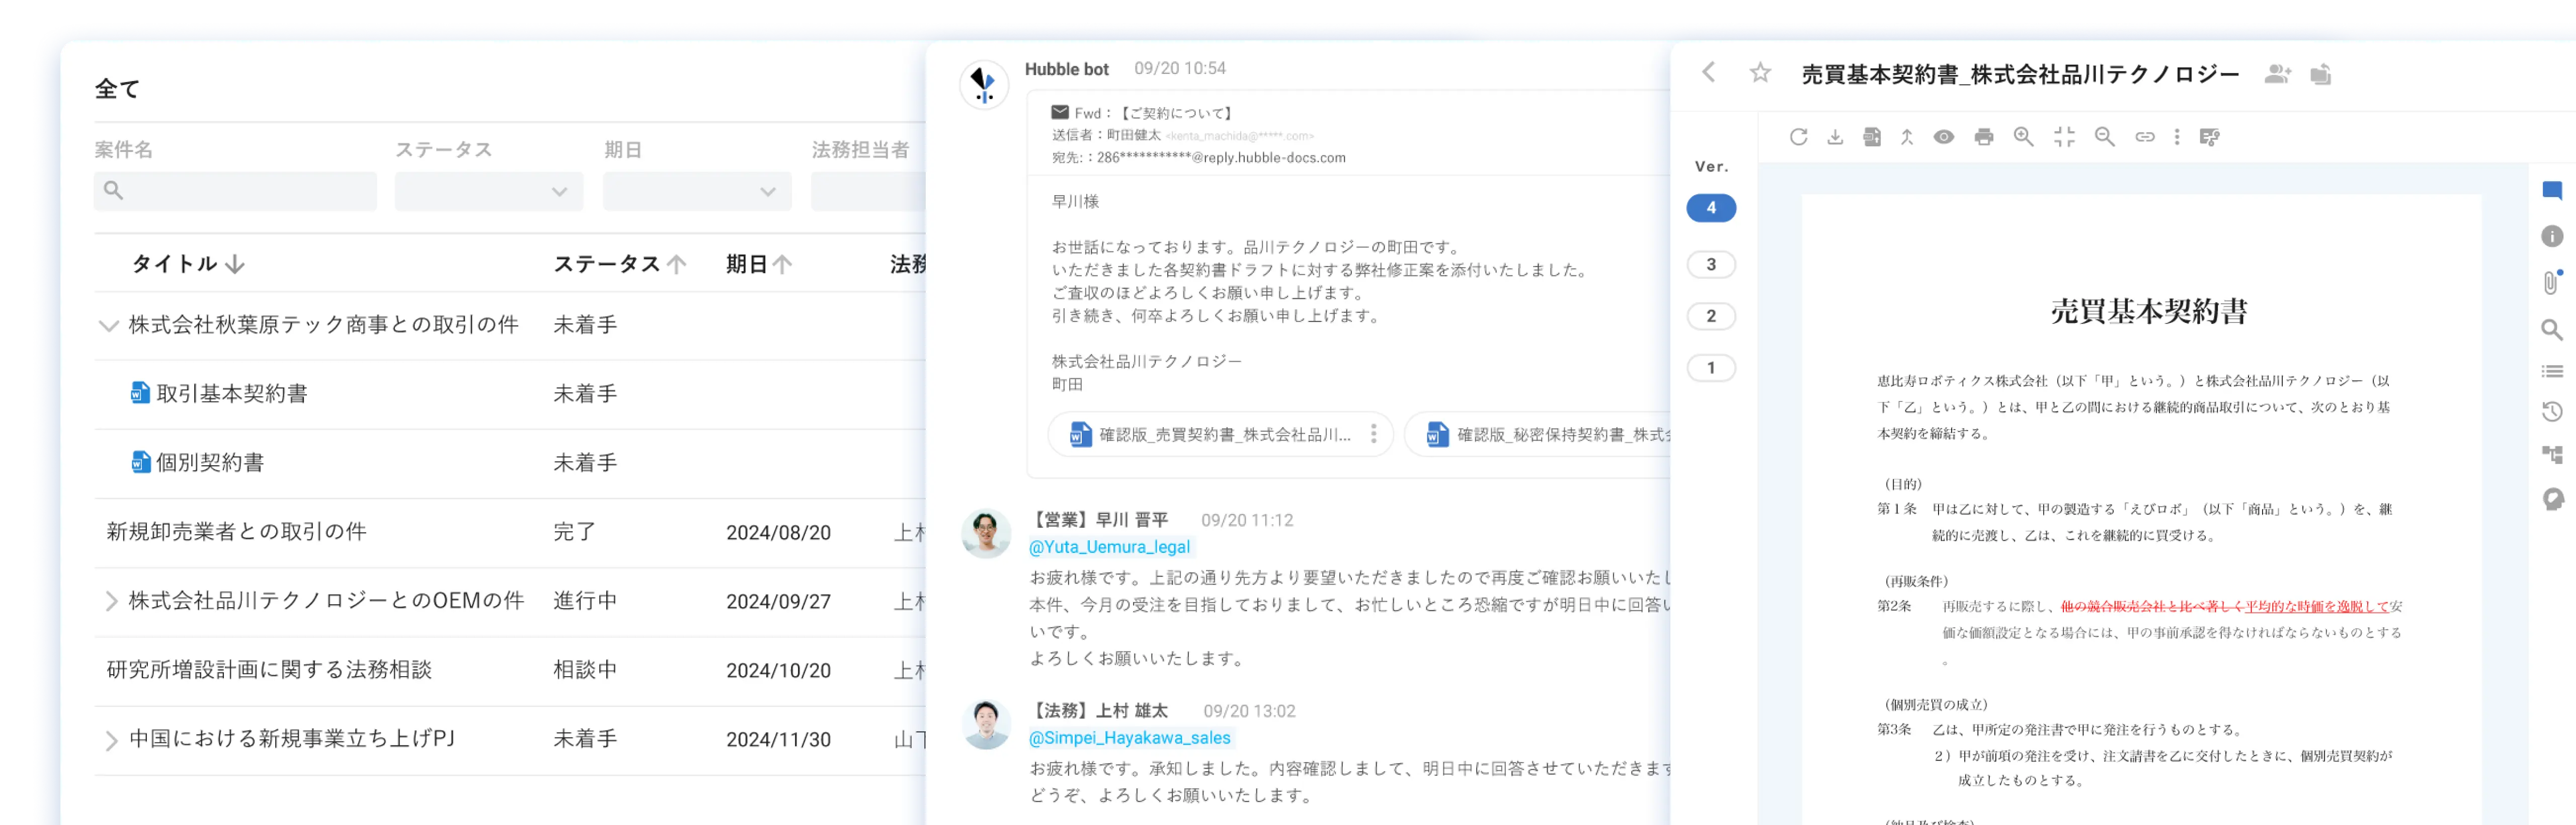Viewport: 2576px width, 825px height.
Task: Toggle the eye preview icon
Action: point(1943,137)
